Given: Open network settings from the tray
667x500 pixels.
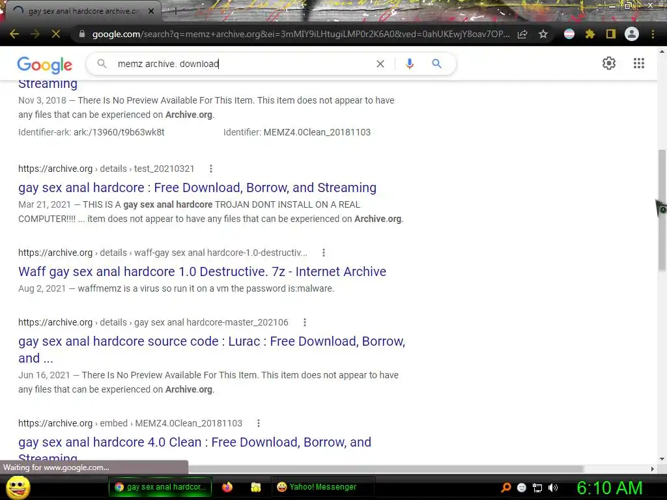Looking at the screenshot, I should coord(537,488).
